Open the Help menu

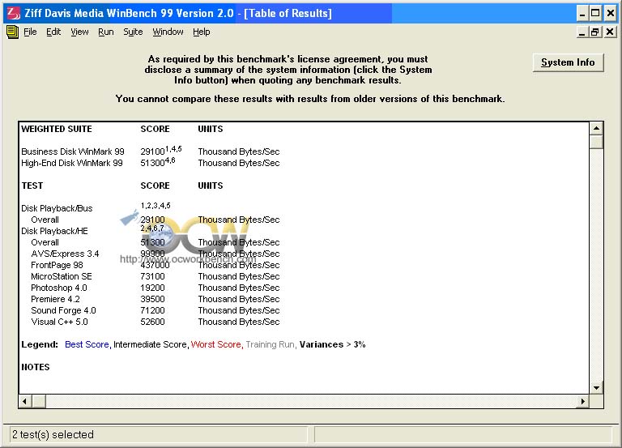pos(202,32)
